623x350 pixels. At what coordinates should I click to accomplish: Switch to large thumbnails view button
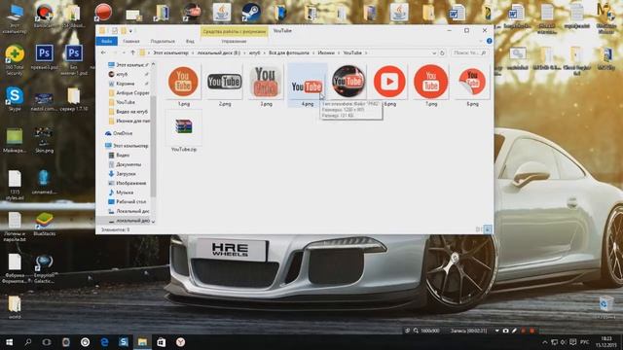[488, 229]
